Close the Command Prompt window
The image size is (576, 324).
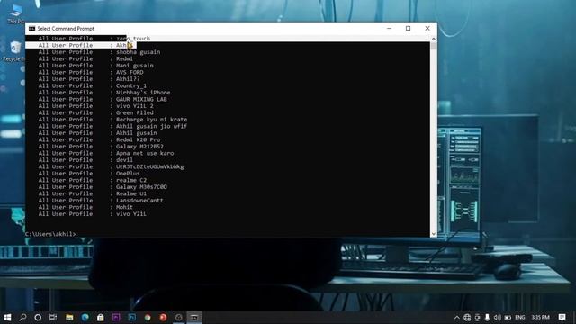(427, 28)
